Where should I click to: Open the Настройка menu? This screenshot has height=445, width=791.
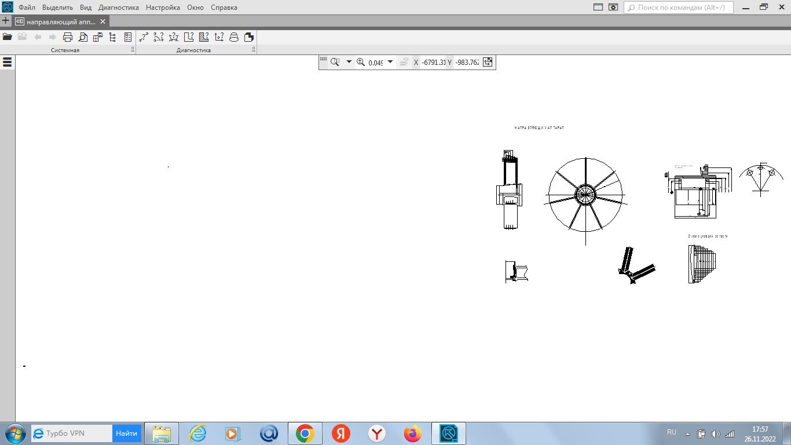[163, 8]
